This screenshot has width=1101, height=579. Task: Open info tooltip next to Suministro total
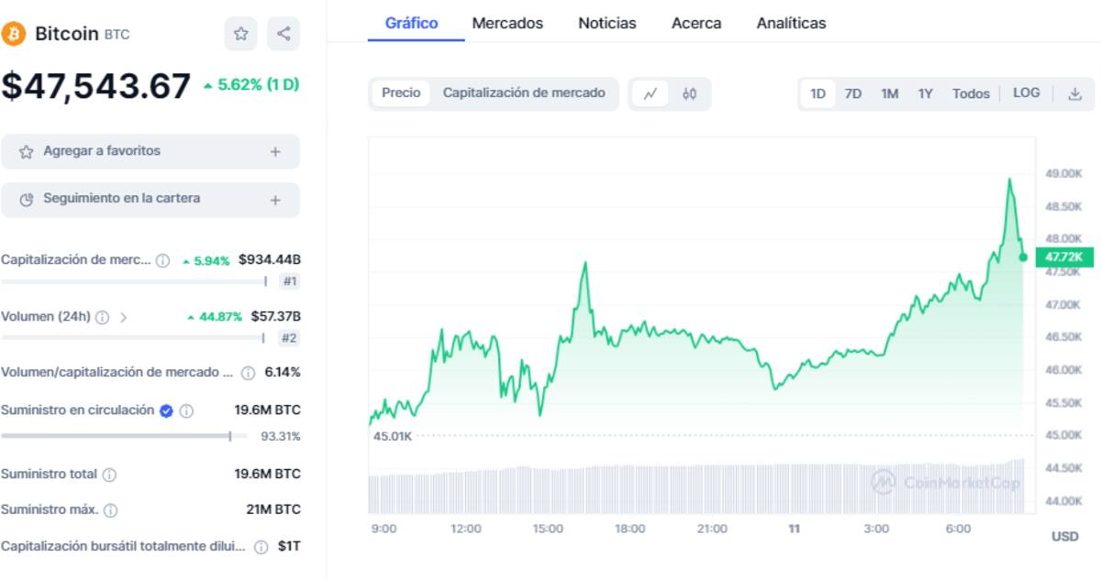click(x=109, y=475)
